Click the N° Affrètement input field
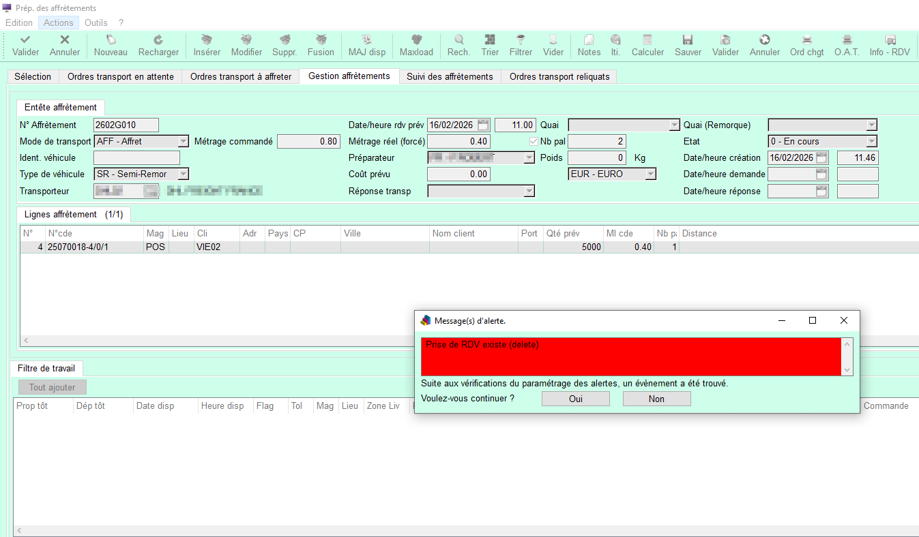The width and height of the screenshot is (919, 537). 126,125
